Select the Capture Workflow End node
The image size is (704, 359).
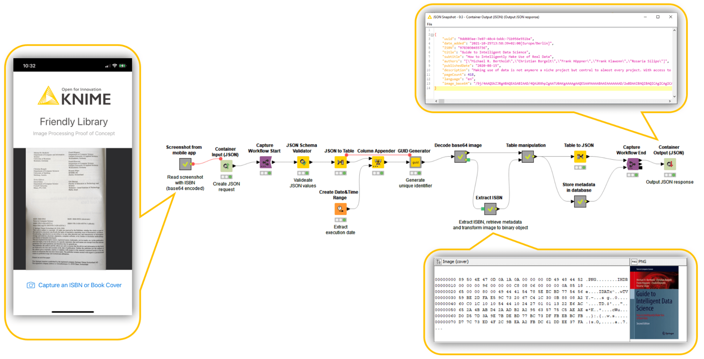pyautogui.click(x=633, y=164)
